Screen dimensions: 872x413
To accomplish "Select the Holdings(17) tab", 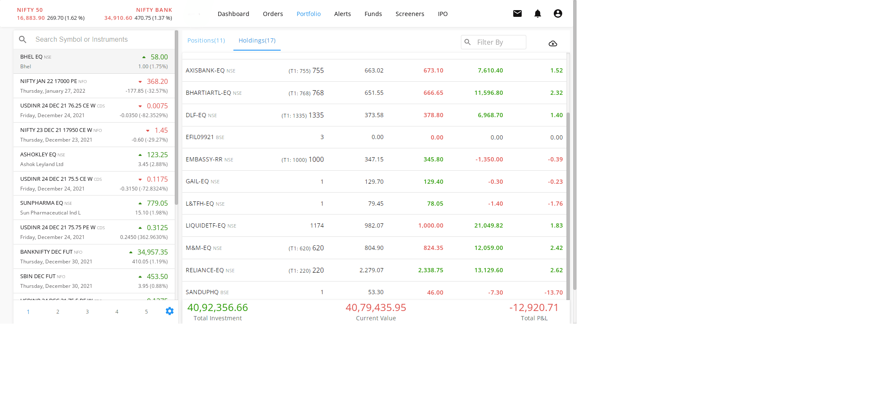I will click(x=257, y=40).
